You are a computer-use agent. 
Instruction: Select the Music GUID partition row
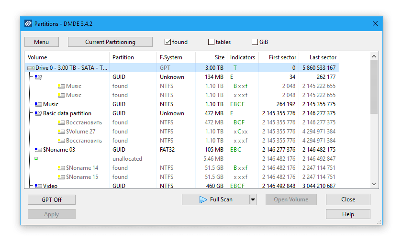[182, 104]
